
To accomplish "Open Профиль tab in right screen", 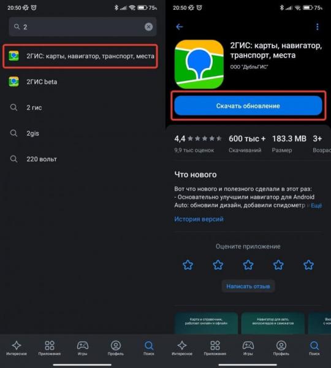I will (281, 348).
